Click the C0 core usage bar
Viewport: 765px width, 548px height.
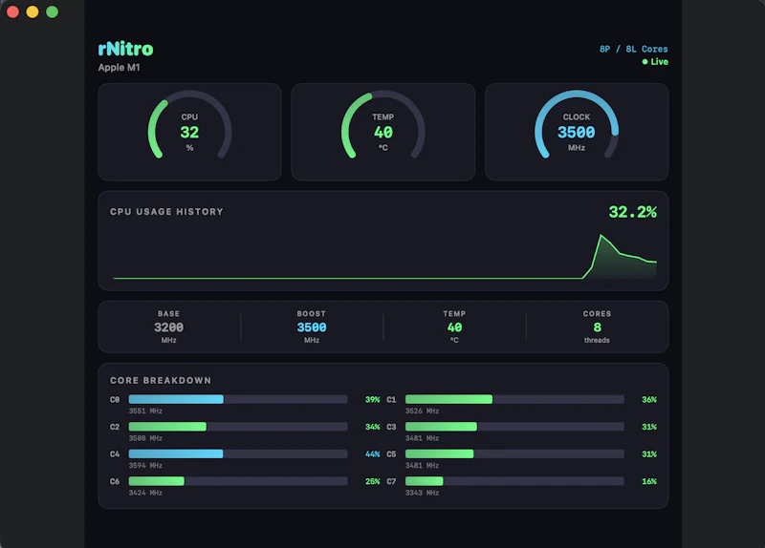coord(238,399)
